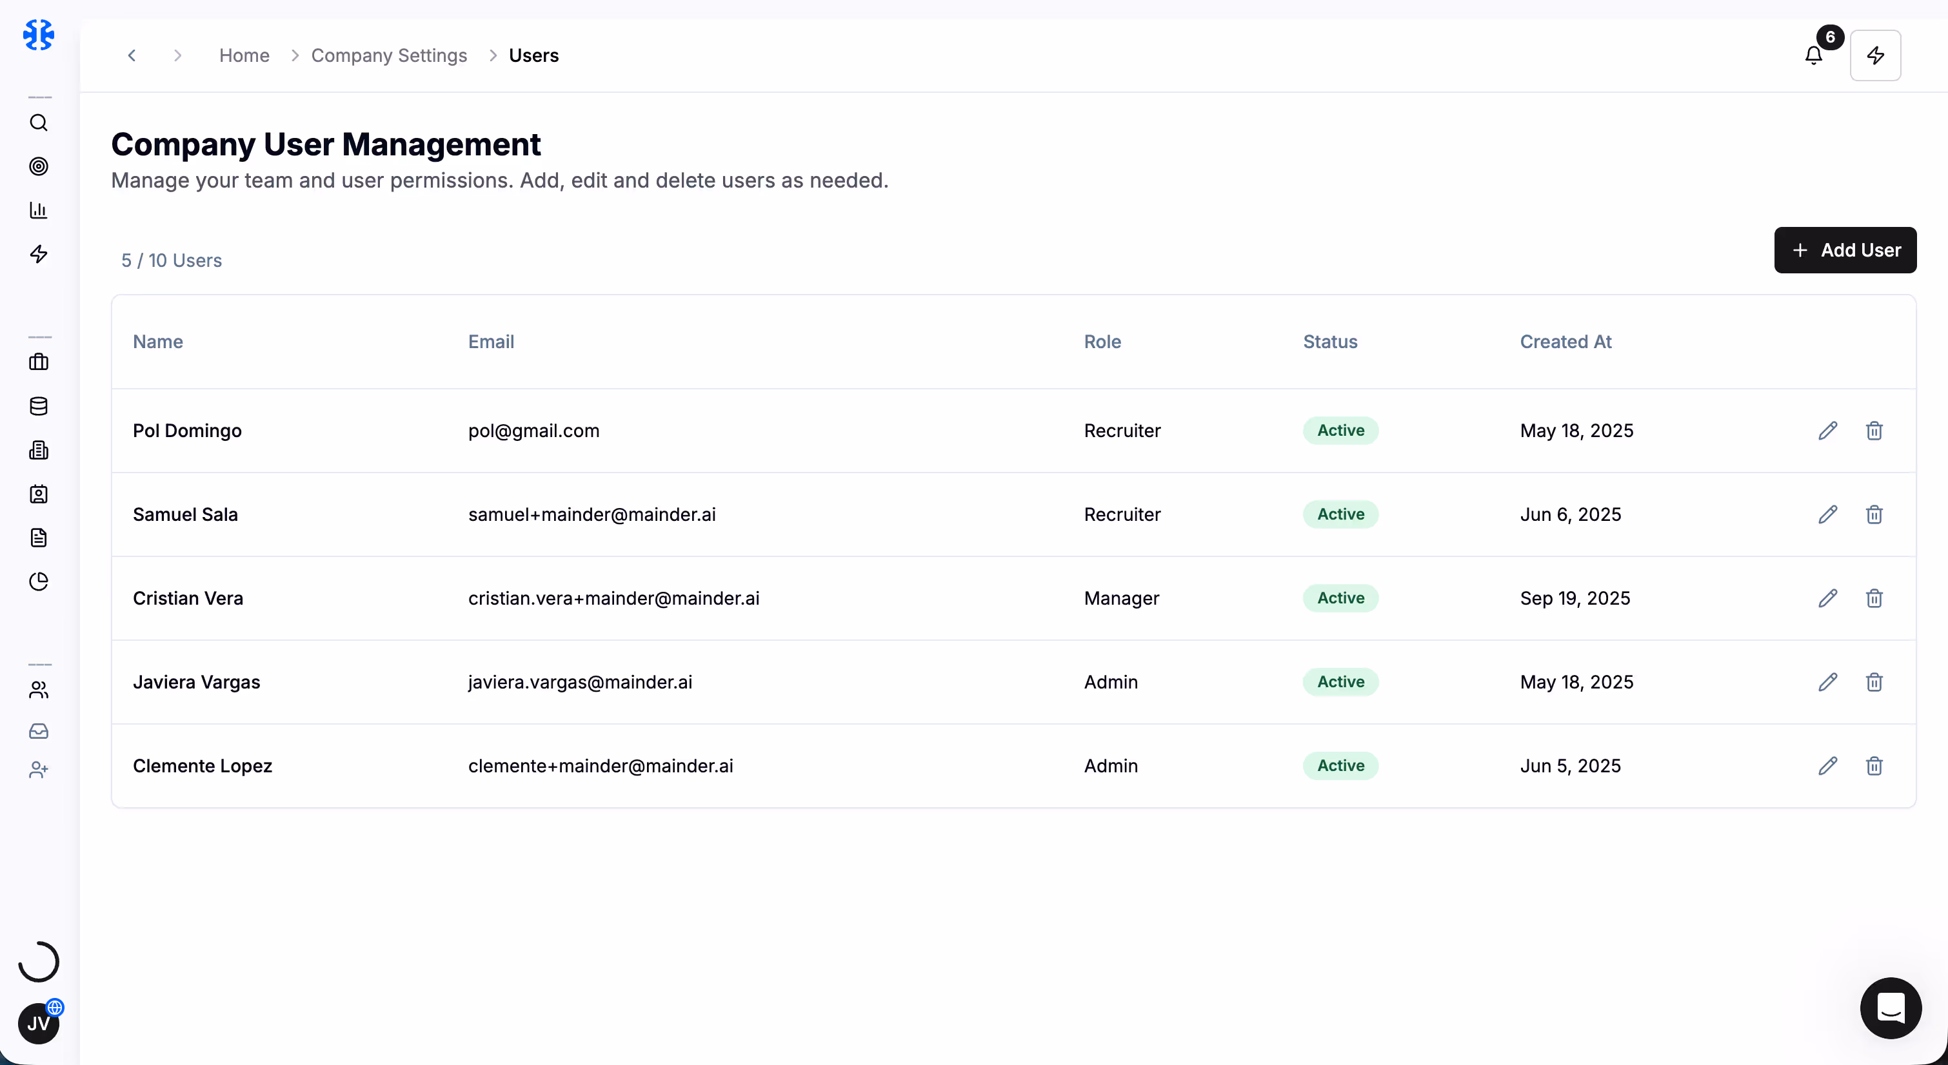
Task: Navigate back with left chevron
Action: 132,55
